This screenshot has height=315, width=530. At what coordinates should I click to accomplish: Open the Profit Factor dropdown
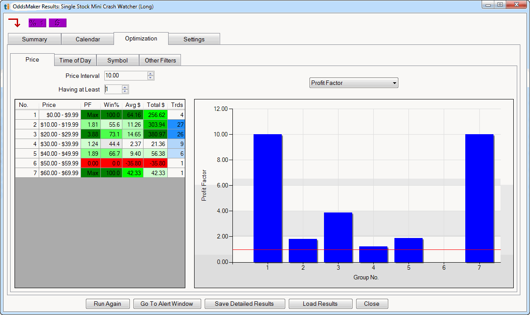tap(353, 83)
